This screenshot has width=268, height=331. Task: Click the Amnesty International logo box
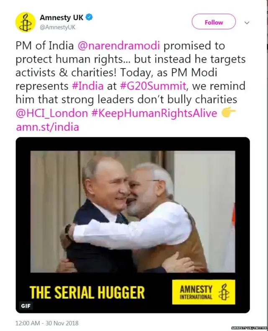204,292
